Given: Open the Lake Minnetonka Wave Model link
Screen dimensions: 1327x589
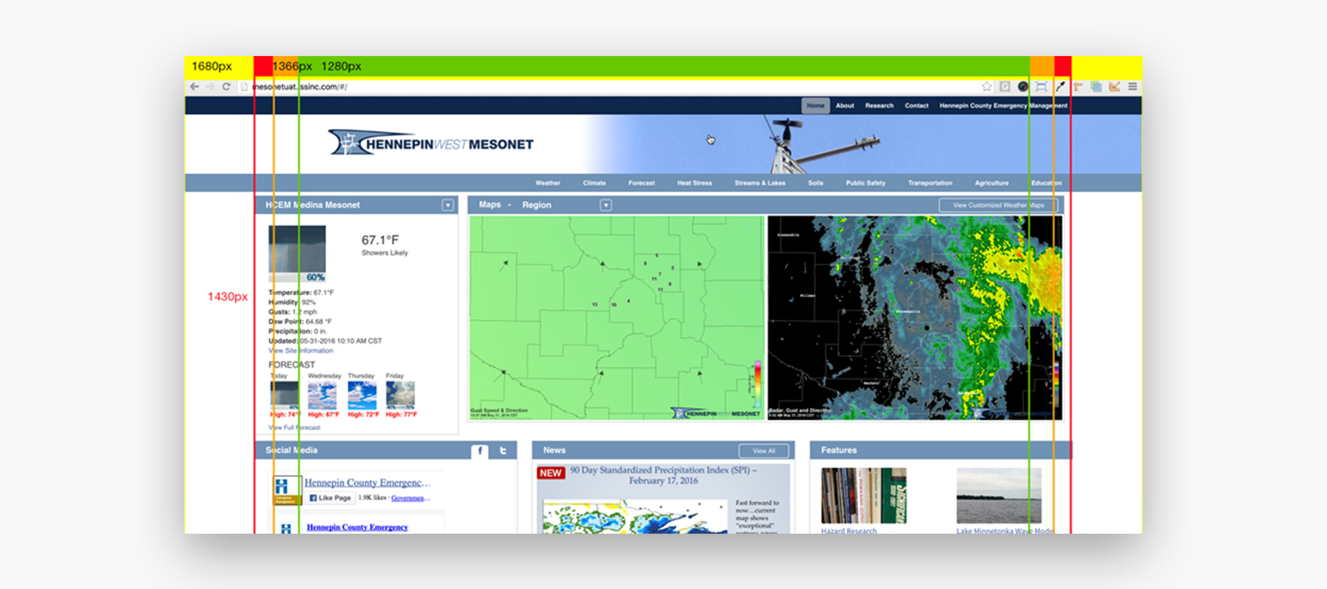Looking at the screenshot, I should (x=1005, y=530).
